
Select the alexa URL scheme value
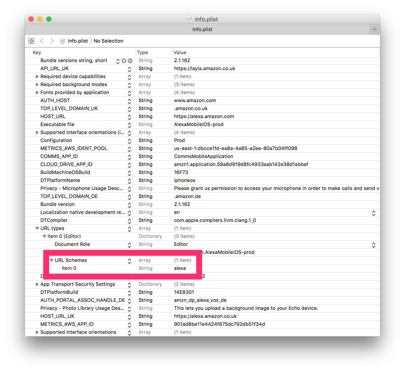point(180,268)
